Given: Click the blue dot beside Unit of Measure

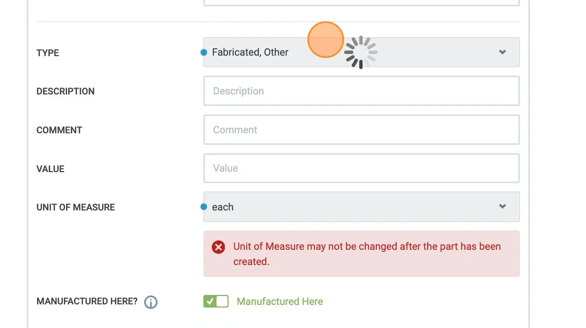Looking at the screenshot, I should point(204,207).
